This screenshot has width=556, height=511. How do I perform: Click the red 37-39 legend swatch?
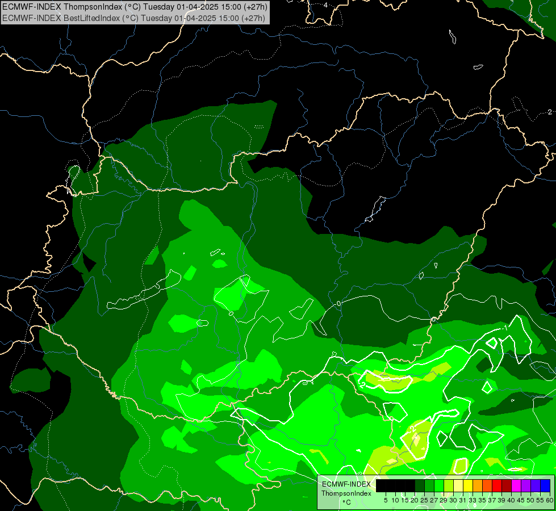pos(497,485)
